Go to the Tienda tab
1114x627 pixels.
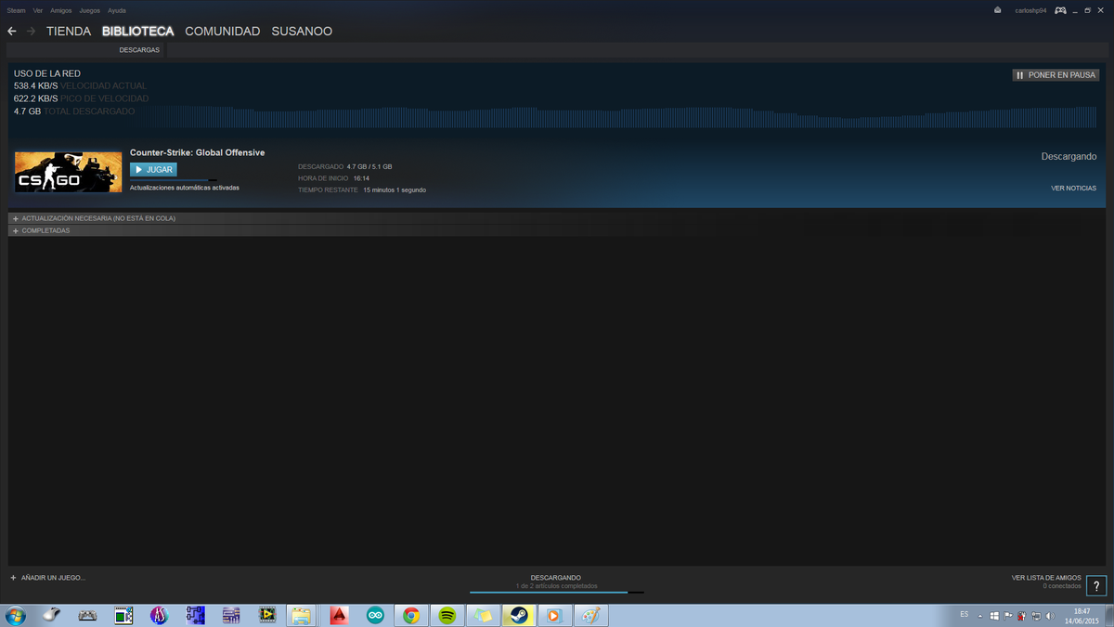coord(69,32)
